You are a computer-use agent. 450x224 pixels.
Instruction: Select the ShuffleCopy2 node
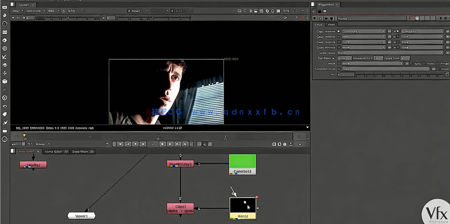pyautogui.click(x=180, y=164)
